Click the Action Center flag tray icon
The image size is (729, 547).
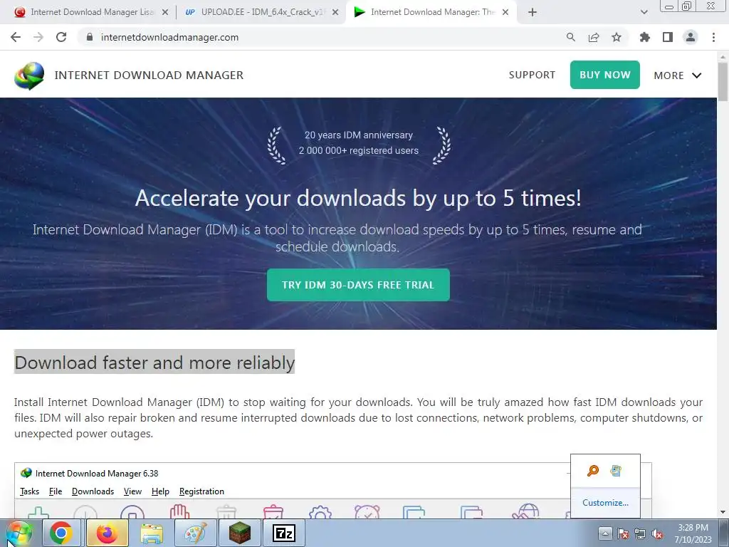(623, 533)
